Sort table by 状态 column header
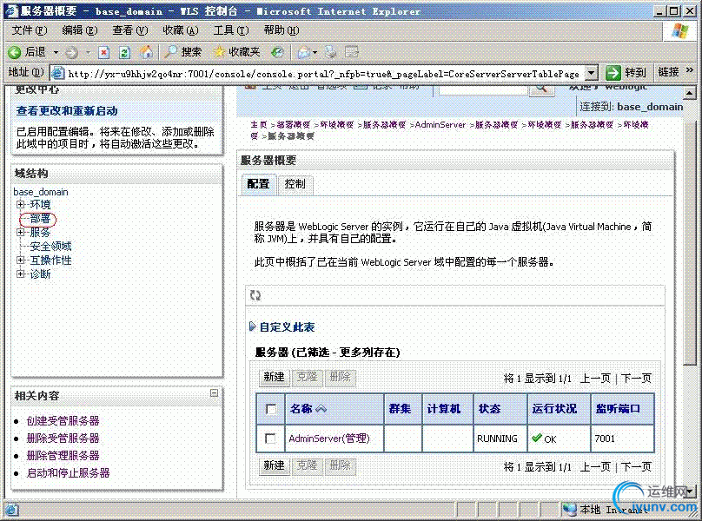Image resolution: width=702 pixels, height=521 pixels. [489, 409]
